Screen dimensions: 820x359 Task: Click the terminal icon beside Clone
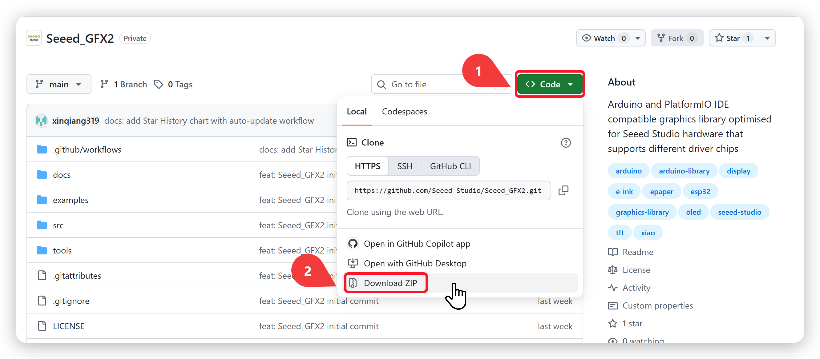[x=351, y=142]
